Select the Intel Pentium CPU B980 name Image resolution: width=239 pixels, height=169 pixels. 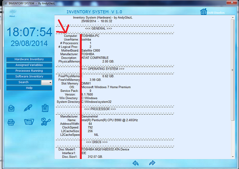click(110, 120)
